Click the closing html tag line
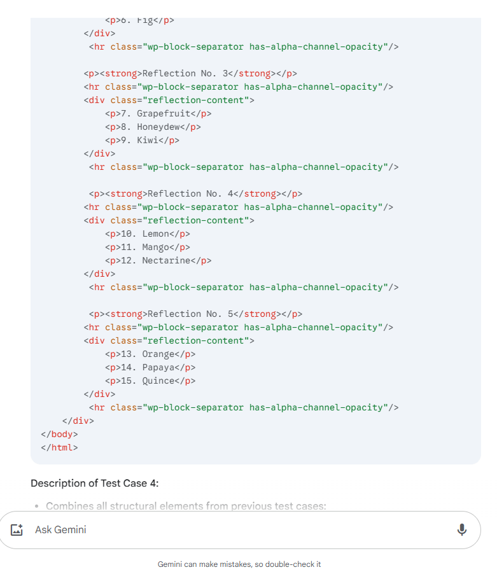497x572 pixels. click(59, 447)
